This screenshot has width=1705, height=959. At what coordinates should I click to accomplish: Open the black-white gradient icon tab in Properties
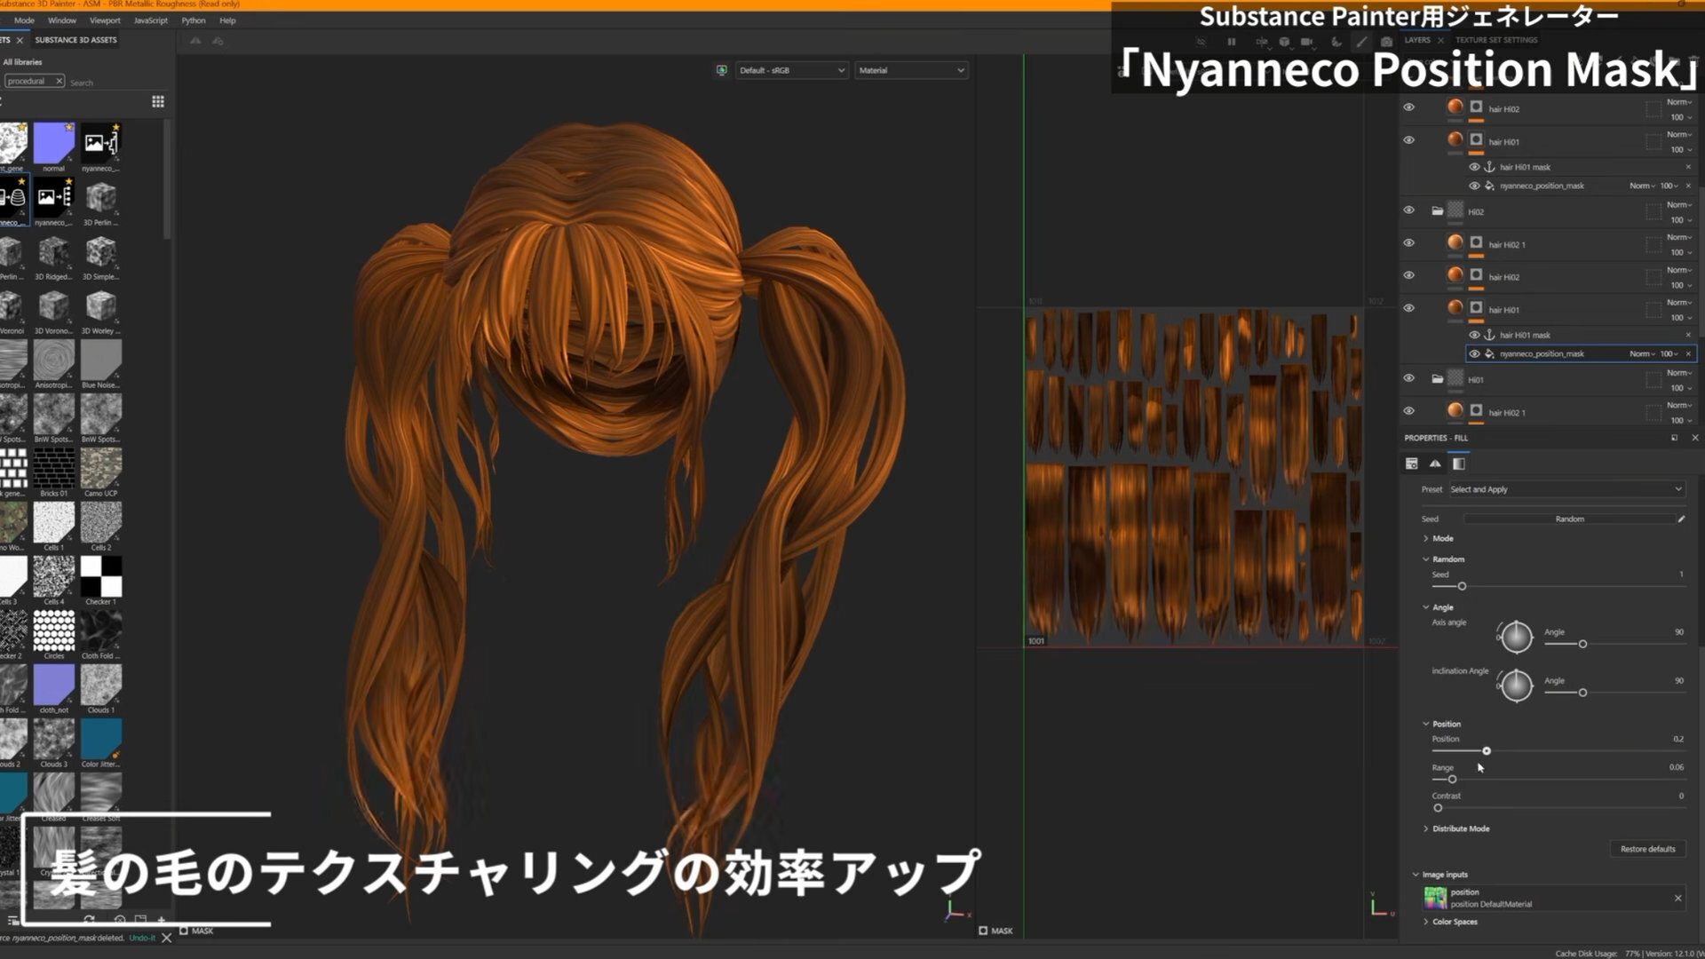click(x=1458, y=464)
